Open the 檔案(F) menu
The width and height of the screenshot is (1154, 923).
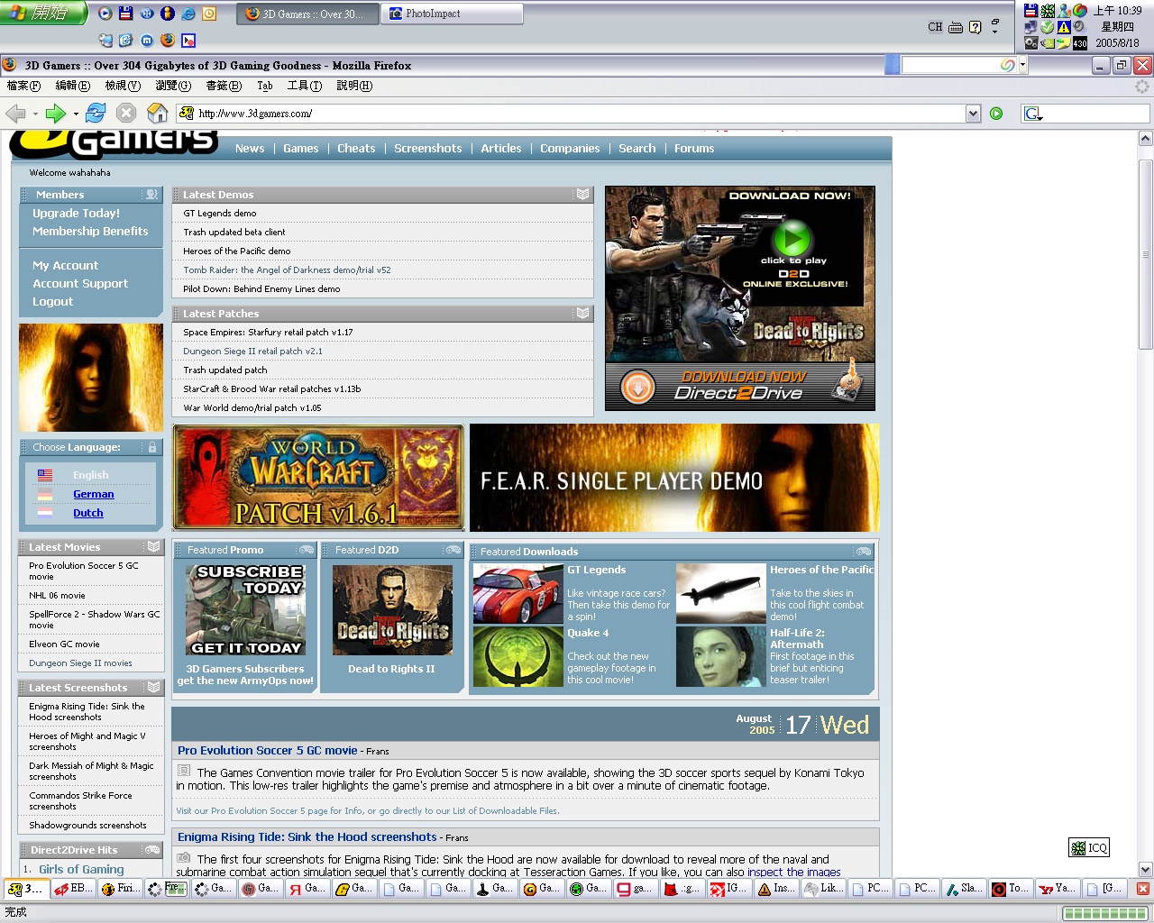click(x=23, y=86)
